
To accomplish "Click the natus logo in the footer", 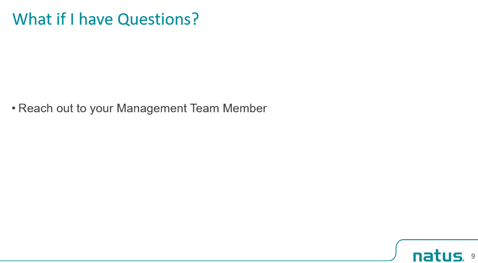I will point(439,255).
